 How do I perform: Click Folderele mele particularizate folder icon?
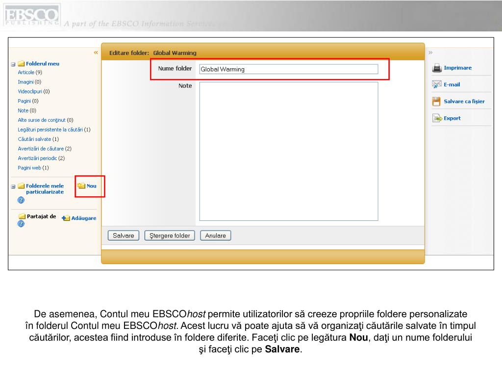pyautogui.click(x=21, y=186)
